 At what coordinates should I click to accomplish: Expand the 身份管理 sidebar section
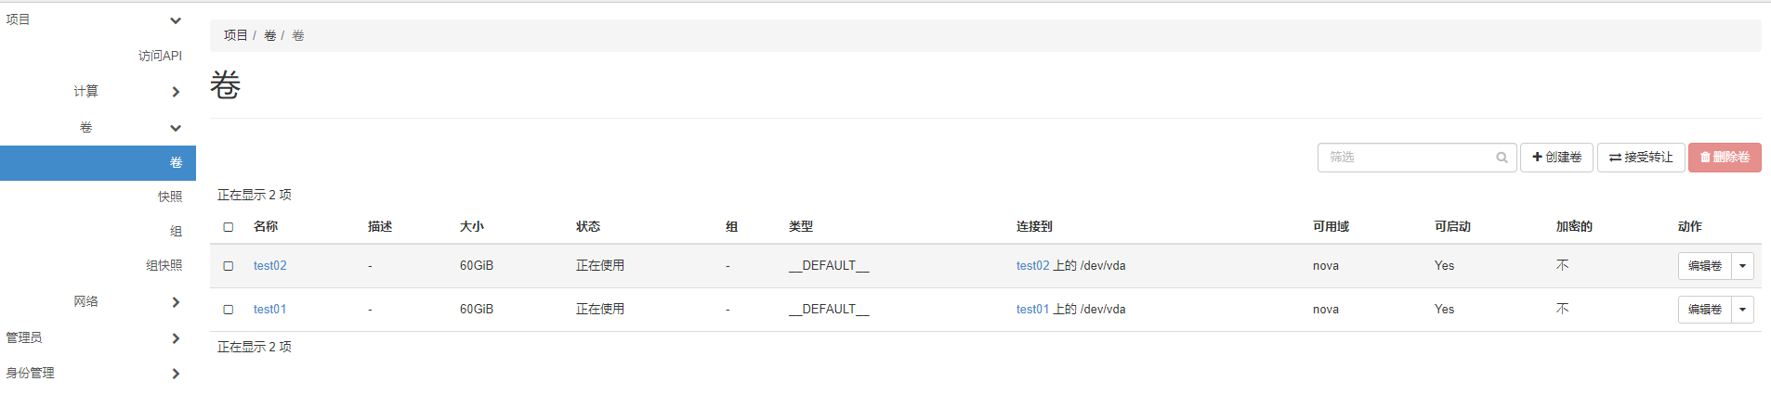[176, 374]
